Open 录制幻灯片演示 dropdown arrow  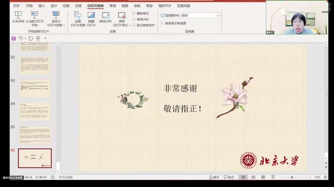coord(129,25)
